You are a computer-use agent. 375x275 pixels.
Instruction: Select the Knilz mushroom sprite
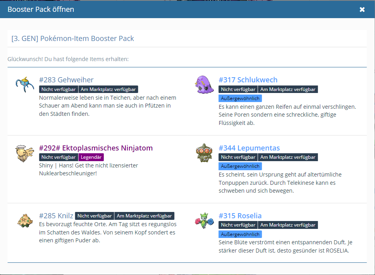[x=25, y=220]
